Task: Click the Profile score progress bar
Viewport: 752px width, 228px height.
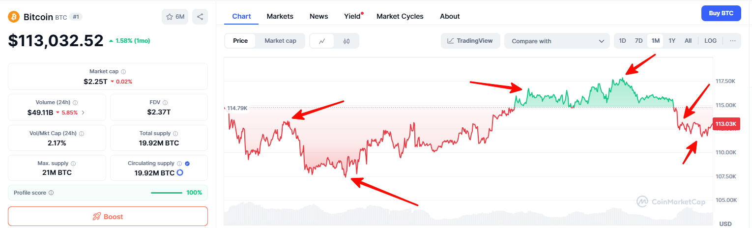Action: [x=167, y=193]
